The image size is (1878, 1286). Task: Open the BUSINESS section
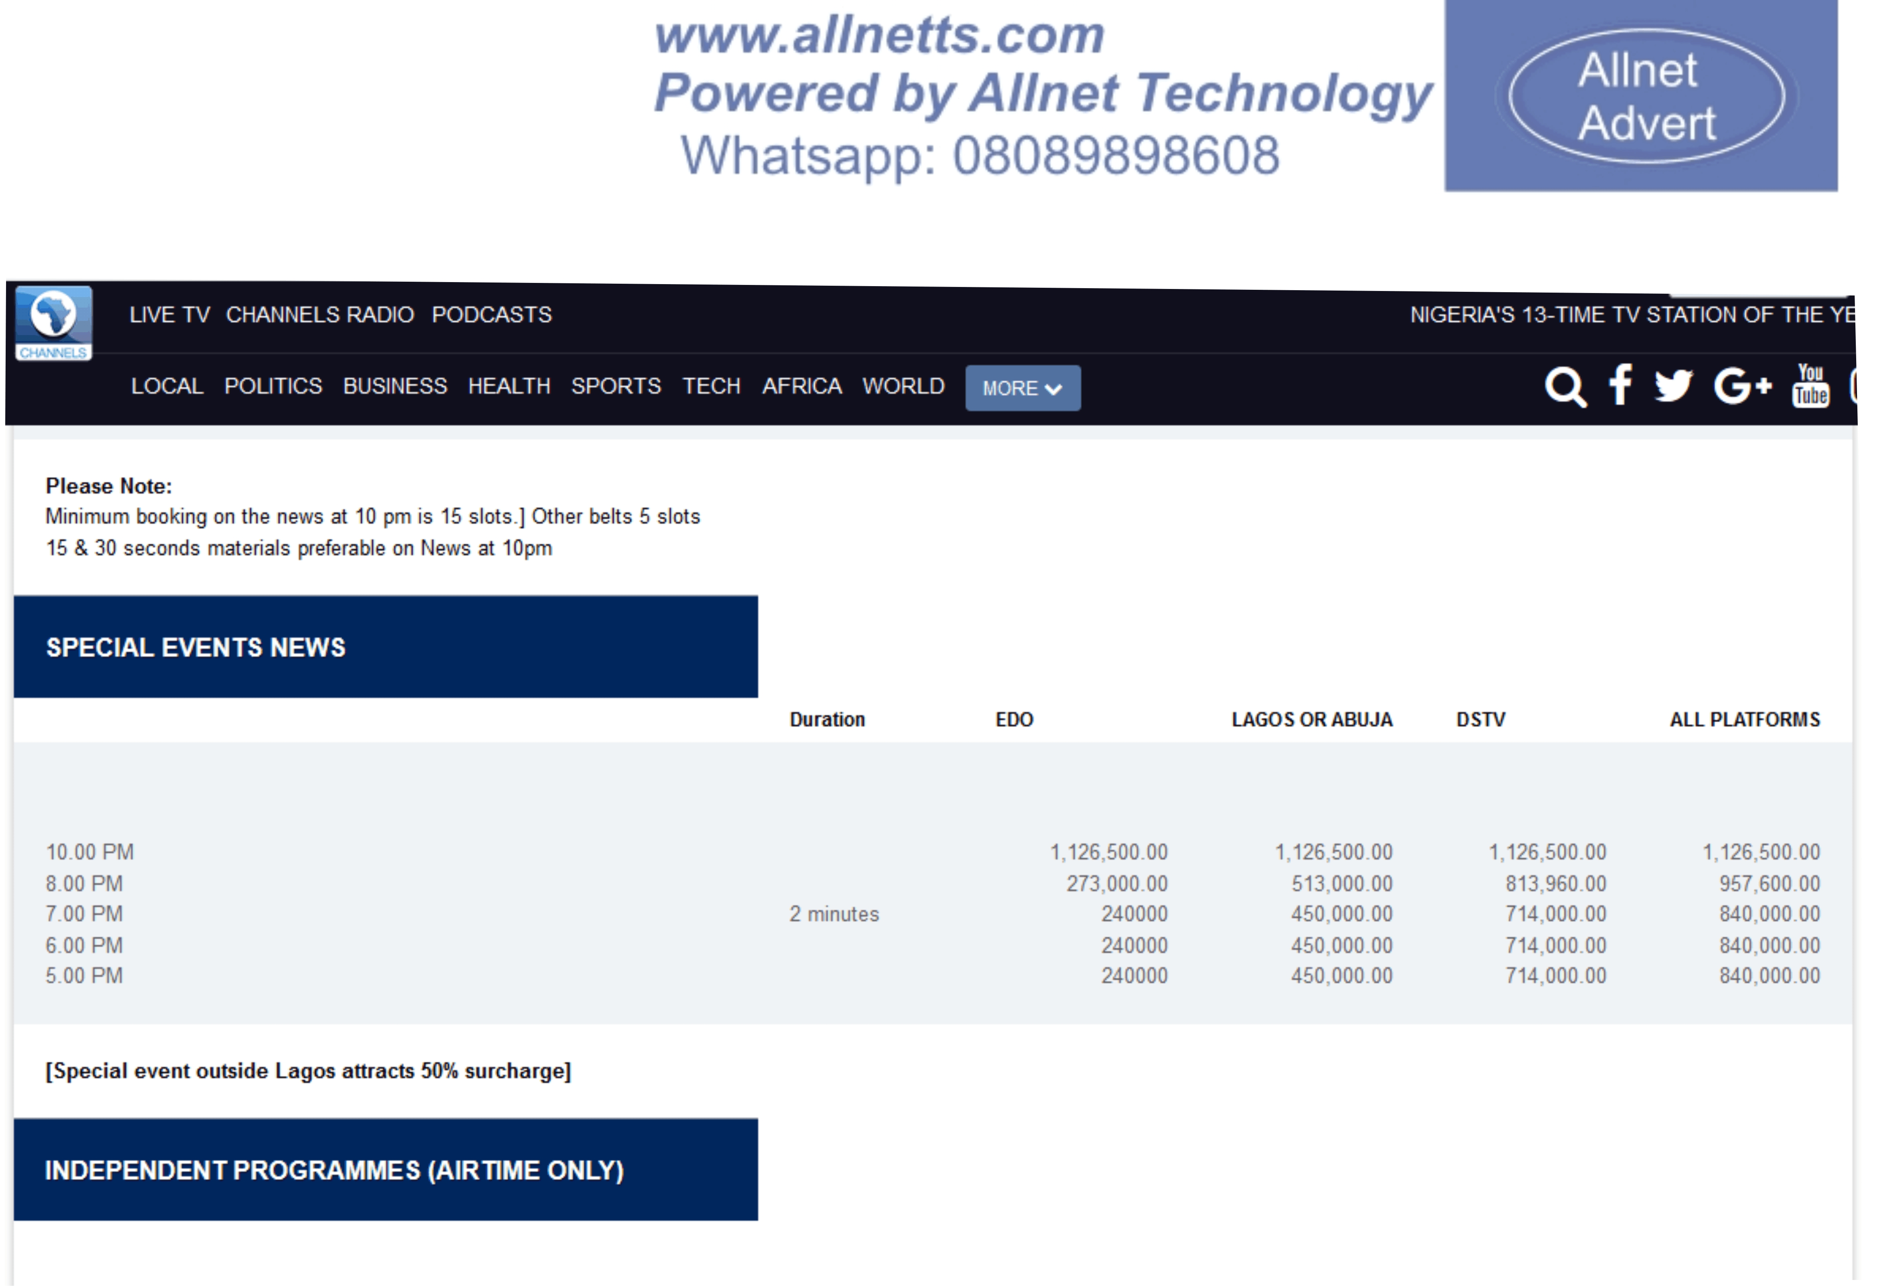(x=394, y=386)
